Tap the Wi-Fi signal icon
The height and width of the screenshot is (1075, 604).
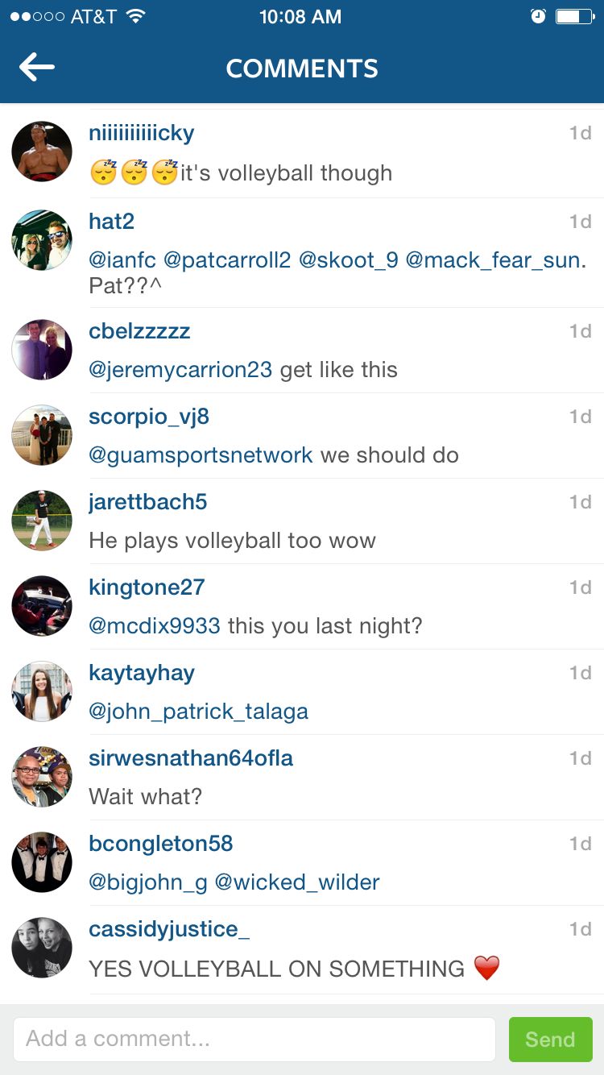[x=135, y=16]
